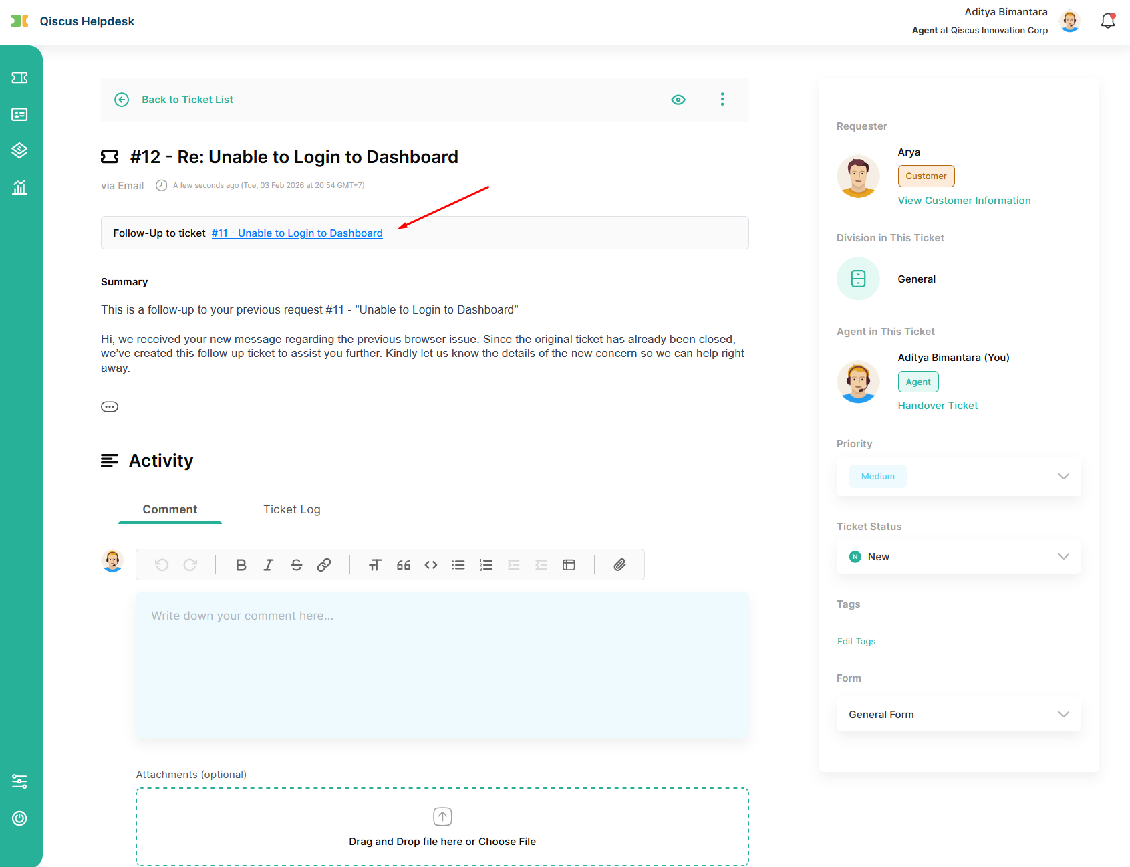Insert a numbered list

[486, 565]
